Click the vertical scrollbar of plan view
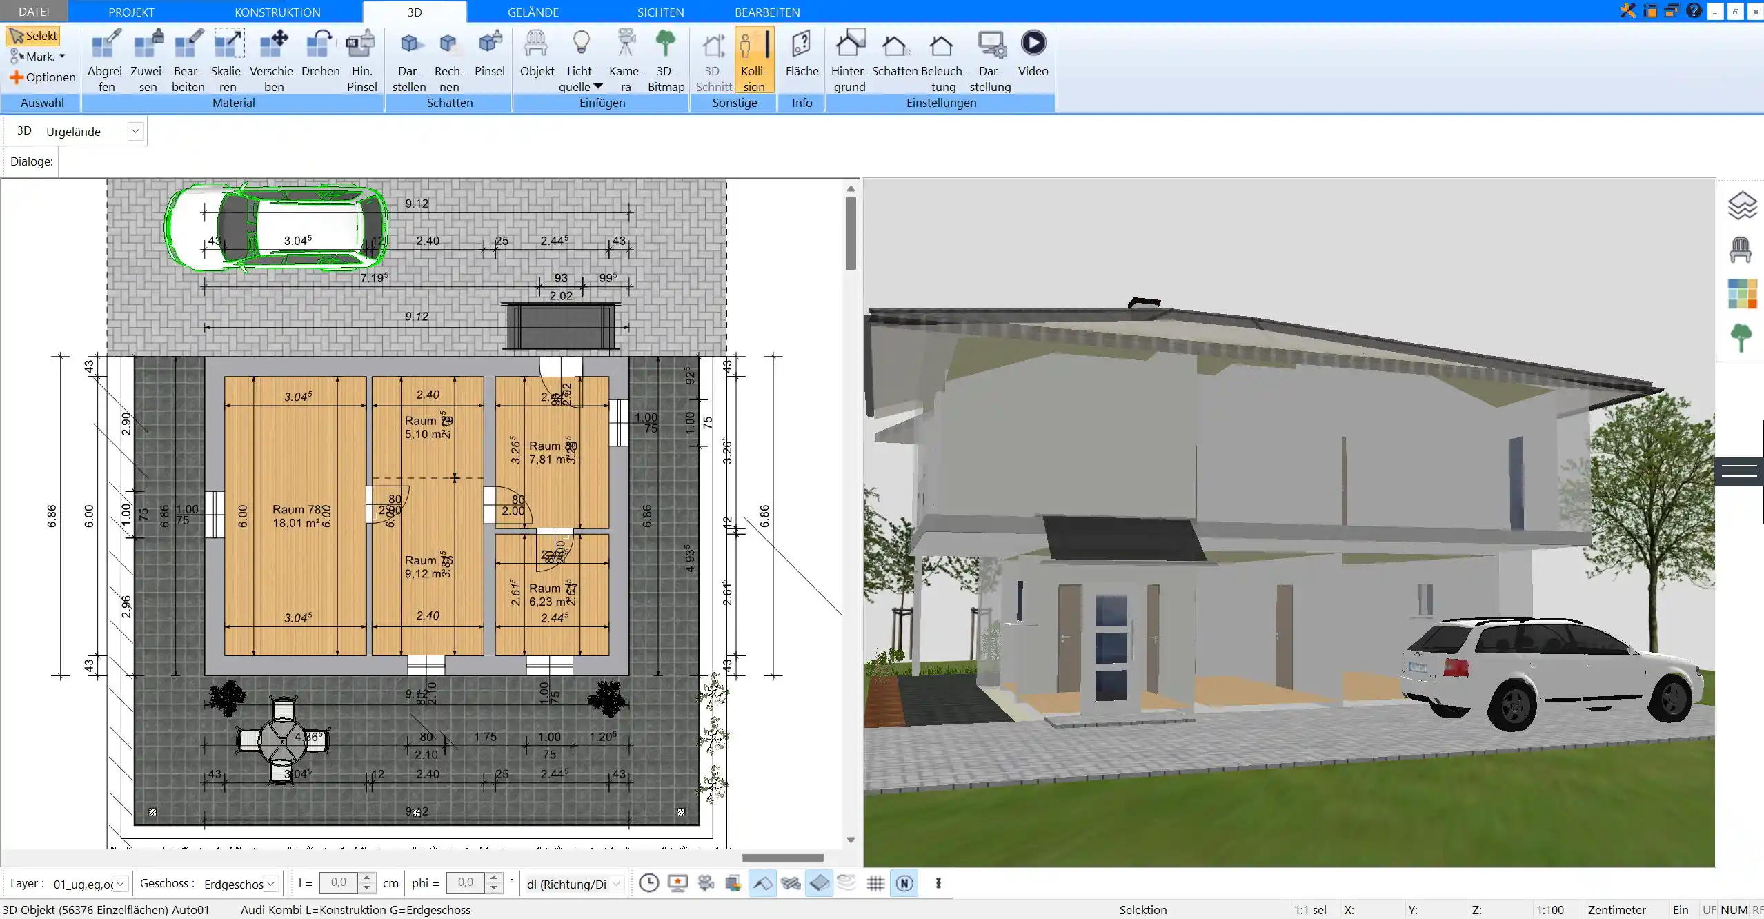The image size is (1764, 919). (x=851, y=233)
